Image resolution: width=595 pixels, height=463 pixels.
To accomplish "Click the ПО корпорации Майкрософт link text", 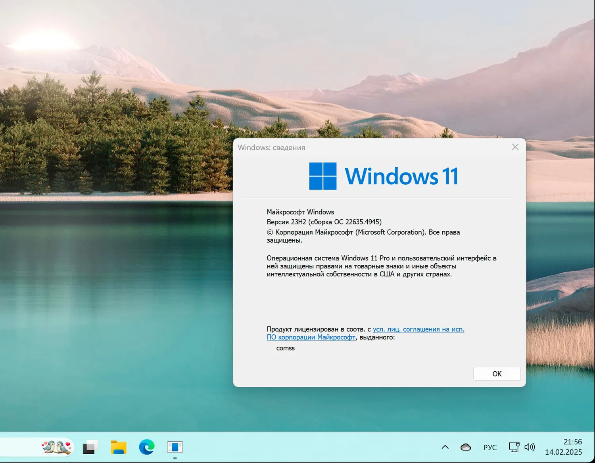I will [311, 337].
